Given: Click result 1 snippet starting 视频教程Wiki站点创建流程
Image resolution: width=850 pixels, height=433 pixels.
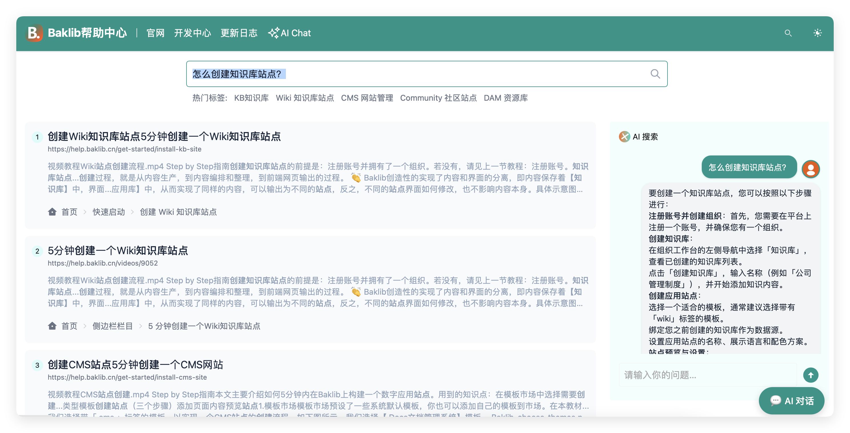Looking at the screenshot, I should coord(318,177).
